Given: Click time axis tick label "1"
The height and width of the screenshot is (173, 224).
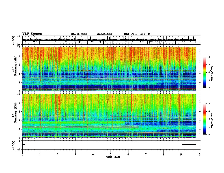Looking at the screenshot, I should pos(40,154).
